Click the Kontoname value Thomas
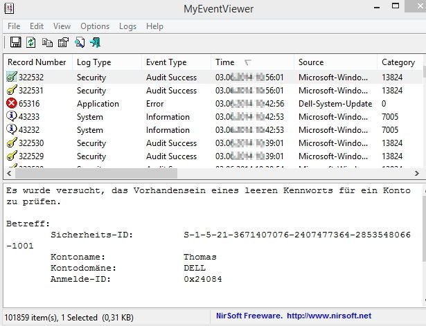Screen dimensions: 426x326 click(x=200, y=257)
